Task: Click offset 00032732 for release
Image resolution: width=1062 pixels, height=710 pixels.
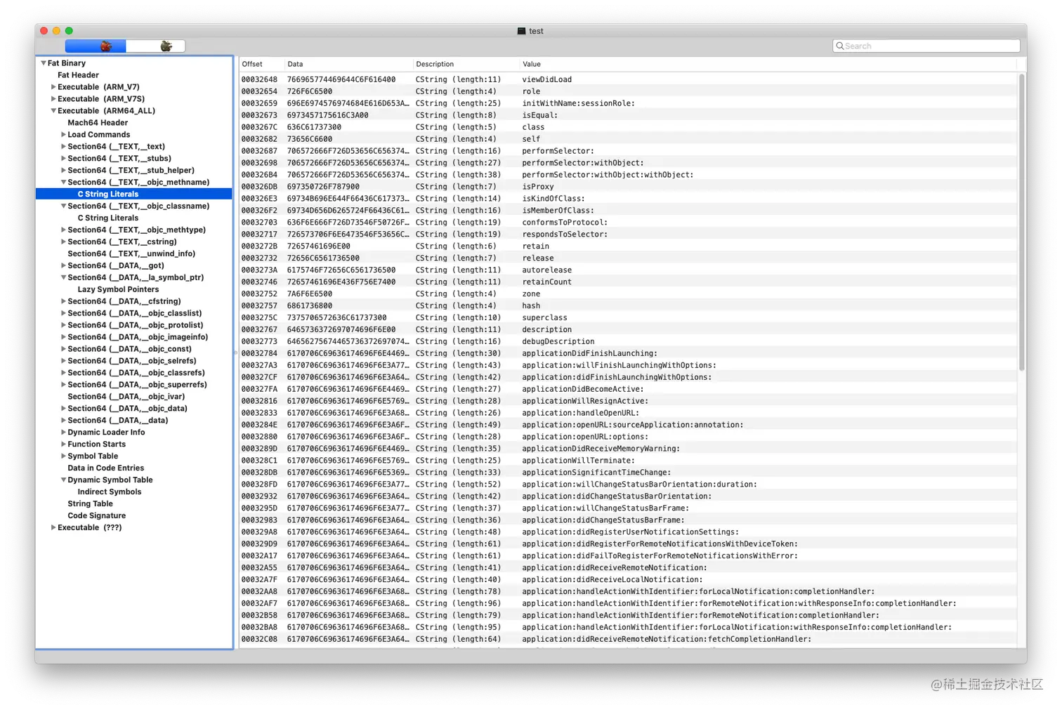Action: point(259,258)
